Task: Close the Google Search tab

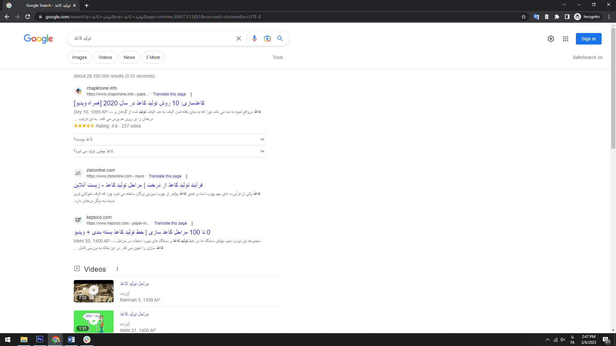Action: click(74, 5)
